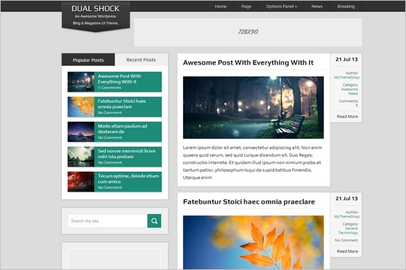Viewport: 406px width, 270px height.
Task: Switch to the Recent Posts tab
Action: (x=141, y=60)
